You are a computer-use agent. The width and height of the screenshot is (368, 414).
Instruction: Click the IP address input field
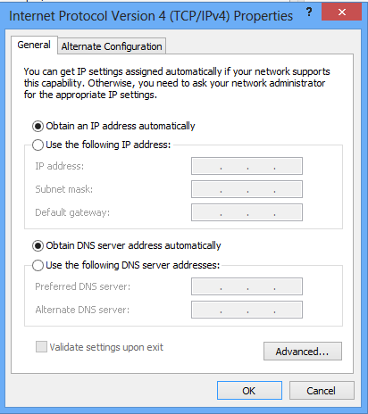pos(247,166)
